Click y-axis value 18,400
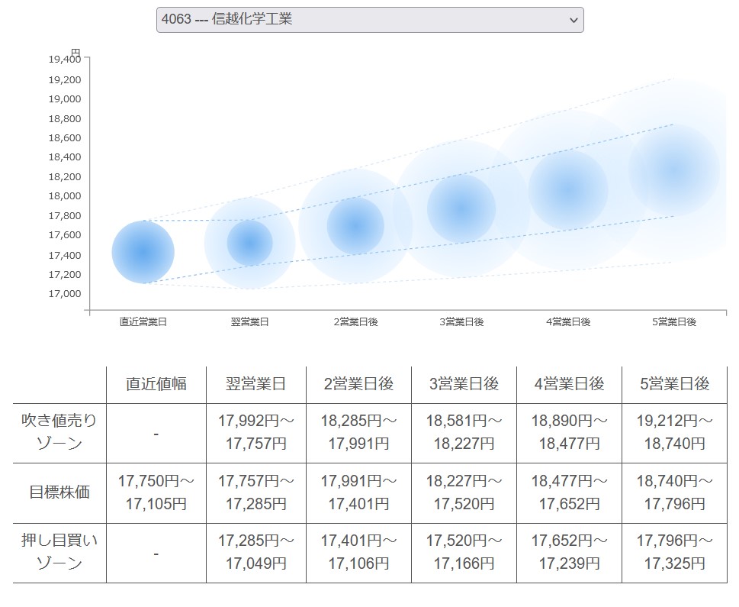This screenshot has width=739, height=607. point(65,157)
